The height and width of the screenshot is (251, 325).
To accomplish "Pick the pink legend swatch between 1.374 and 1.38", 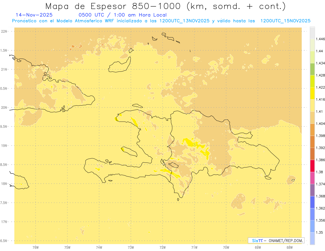I will point(312,178).
